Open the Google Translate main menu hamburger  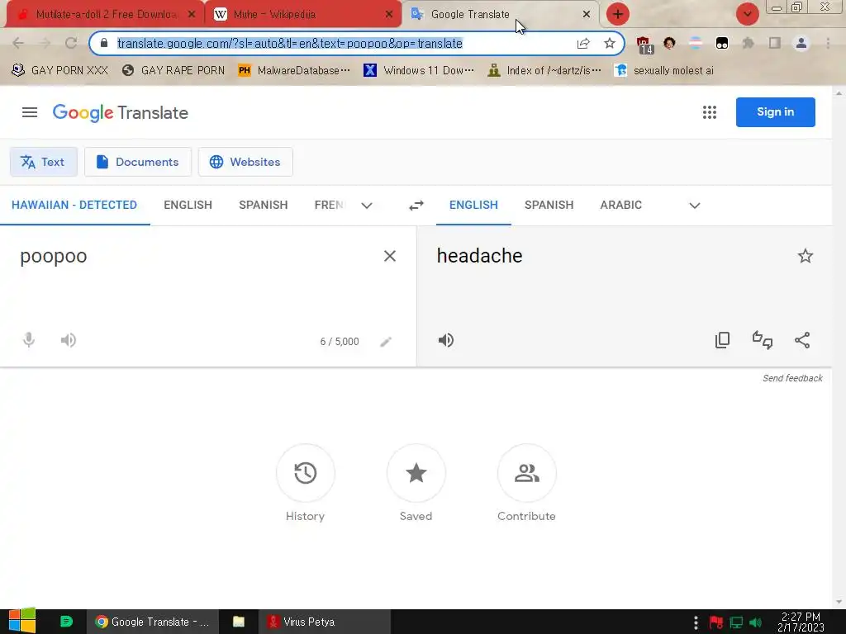30,112
